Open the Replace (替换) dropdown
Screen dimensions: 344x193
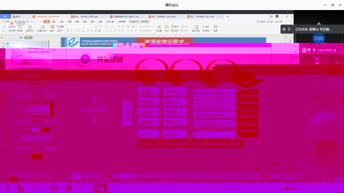[207, 31]
